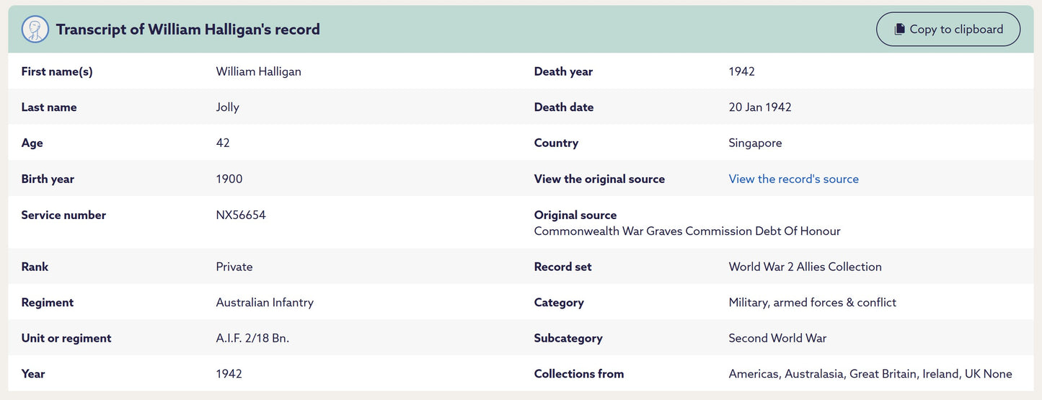Select the country value Singapore
The image size is (1042, 400).
755,143
